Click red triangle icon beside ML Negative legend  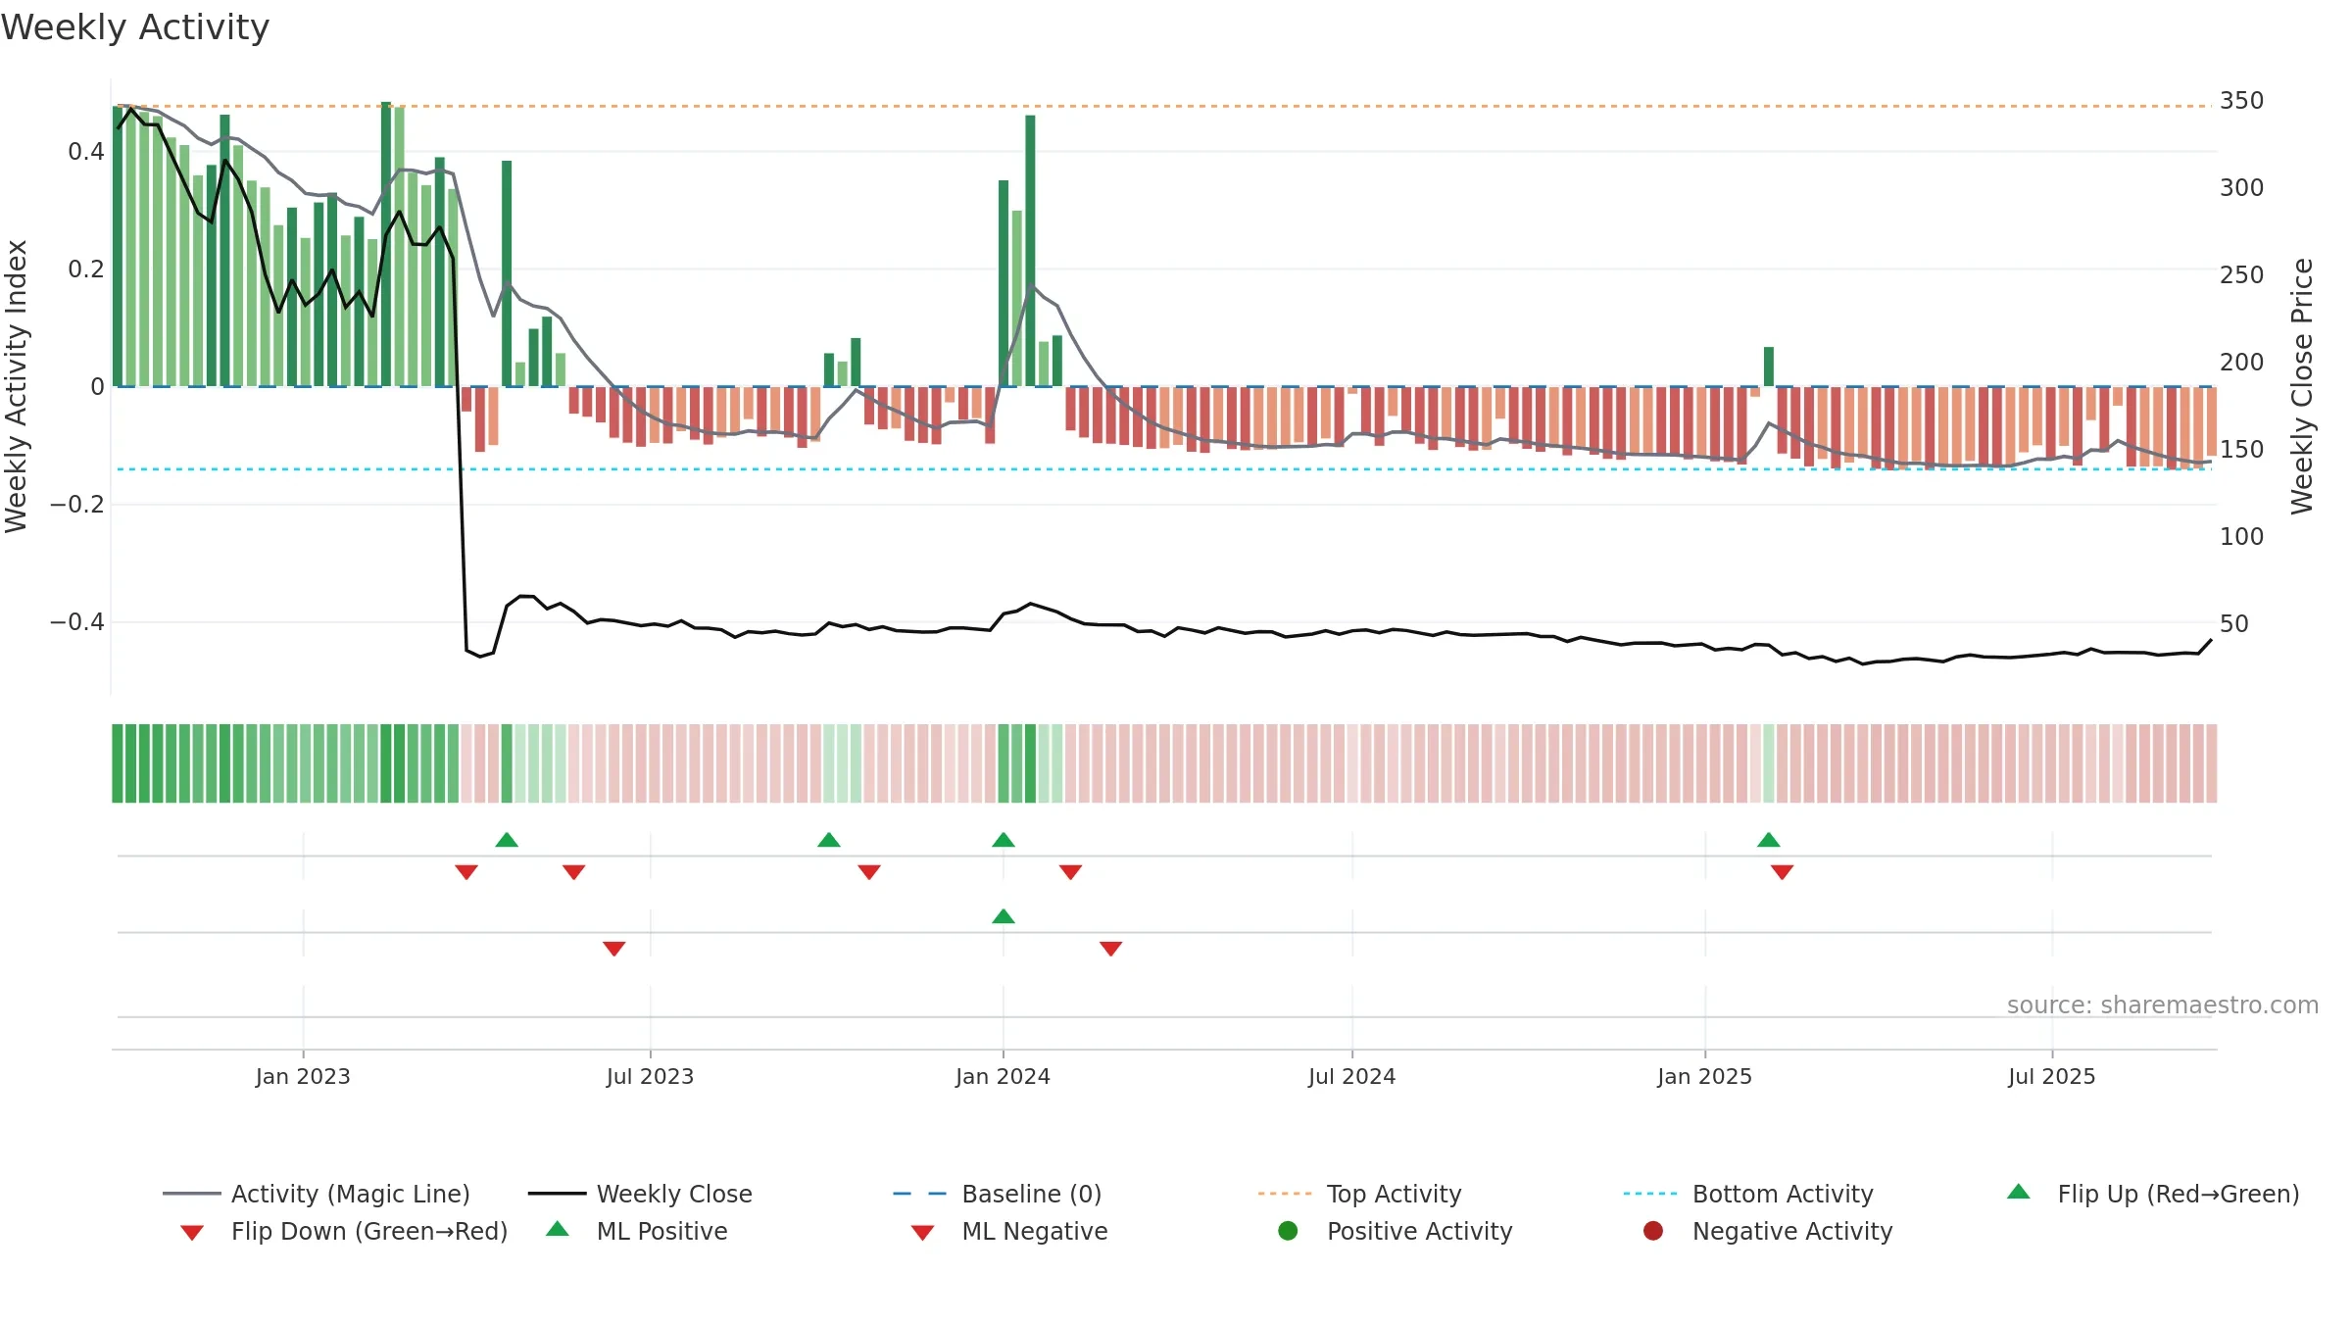(922, 1233)
